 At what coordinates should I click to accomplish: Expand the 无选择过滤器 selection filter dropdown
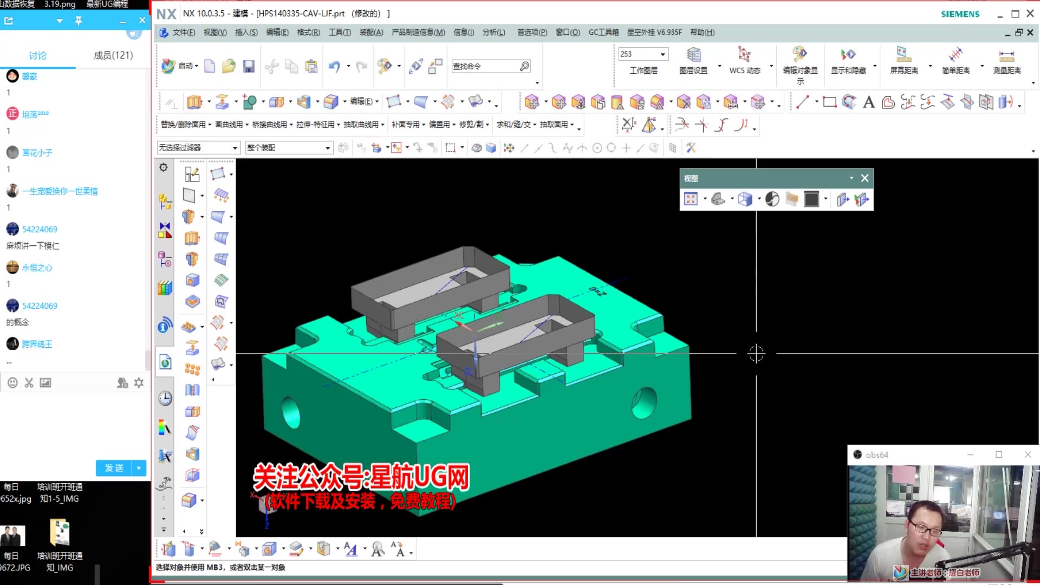pyautogui.click(x=235, y=147)
